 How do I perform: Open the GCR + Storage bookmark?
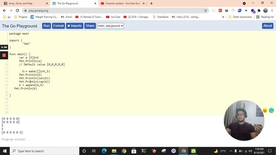(x=136, y=17)
